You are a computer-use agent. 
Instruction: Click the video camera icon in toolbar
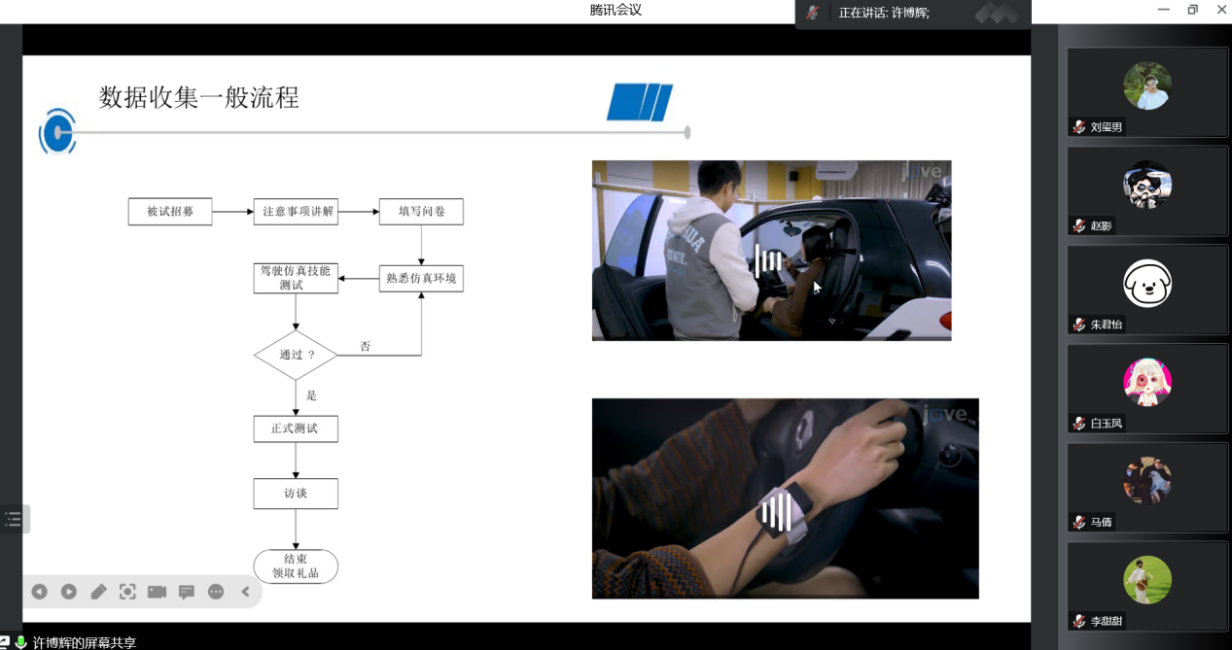tap(157, 592)
